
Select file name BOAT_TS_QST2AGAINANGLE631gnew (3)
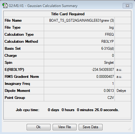point(81,20)
